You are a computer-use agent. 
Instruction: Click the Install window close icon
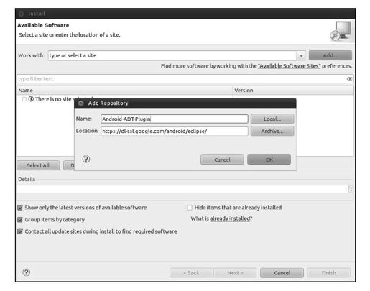pyautogui.click(x=21, y=14)
